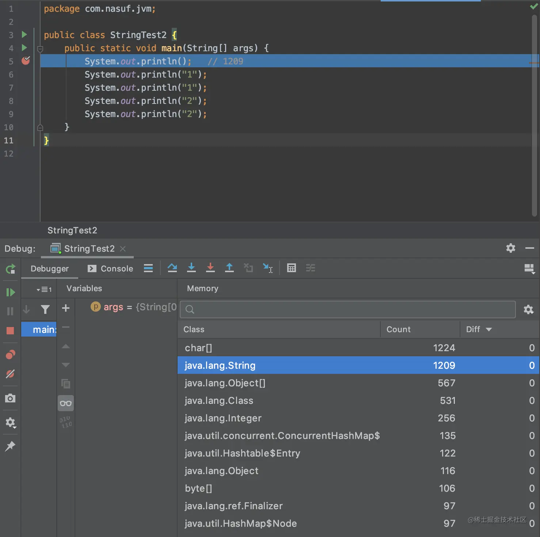
Task: Open the frames thread selector dropdown
Action: coord(44,289)
